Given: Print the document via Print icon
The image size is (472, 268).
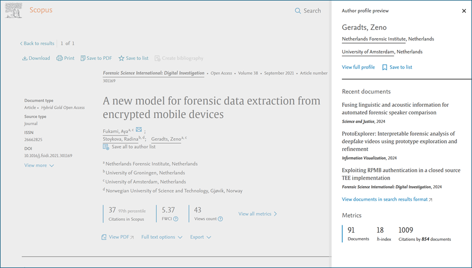Looking at the screenshot, I should (x=60, y=58).
